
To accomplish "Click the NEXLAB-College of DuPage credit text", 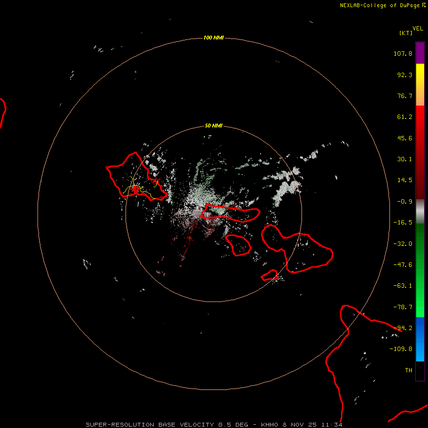I will 382,5.
